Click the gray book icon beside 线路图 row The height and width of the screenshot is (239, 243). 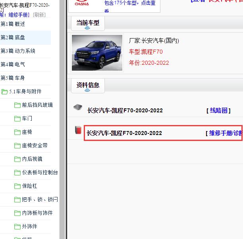click(x=78, y=107)
